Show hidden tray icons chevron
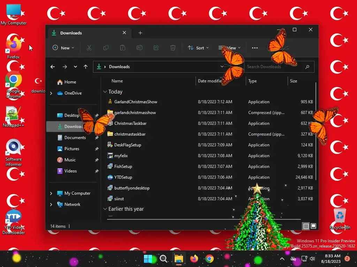This screenshot has height=267, width=357. pos(282,259)
